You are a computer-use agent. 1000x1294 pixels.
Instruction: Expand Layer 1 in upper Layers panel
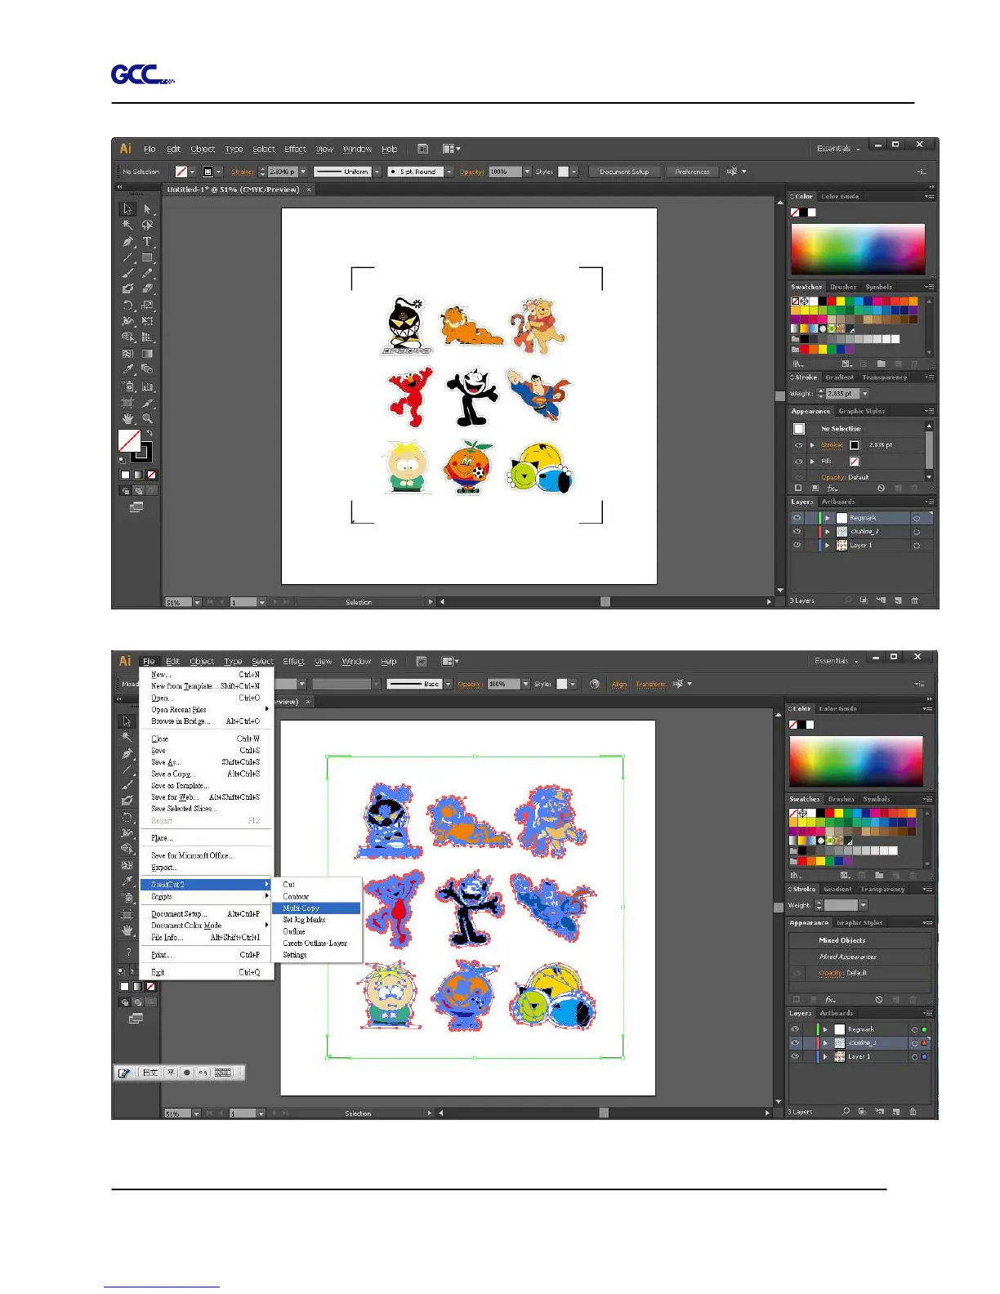click(x=827, y=545)
